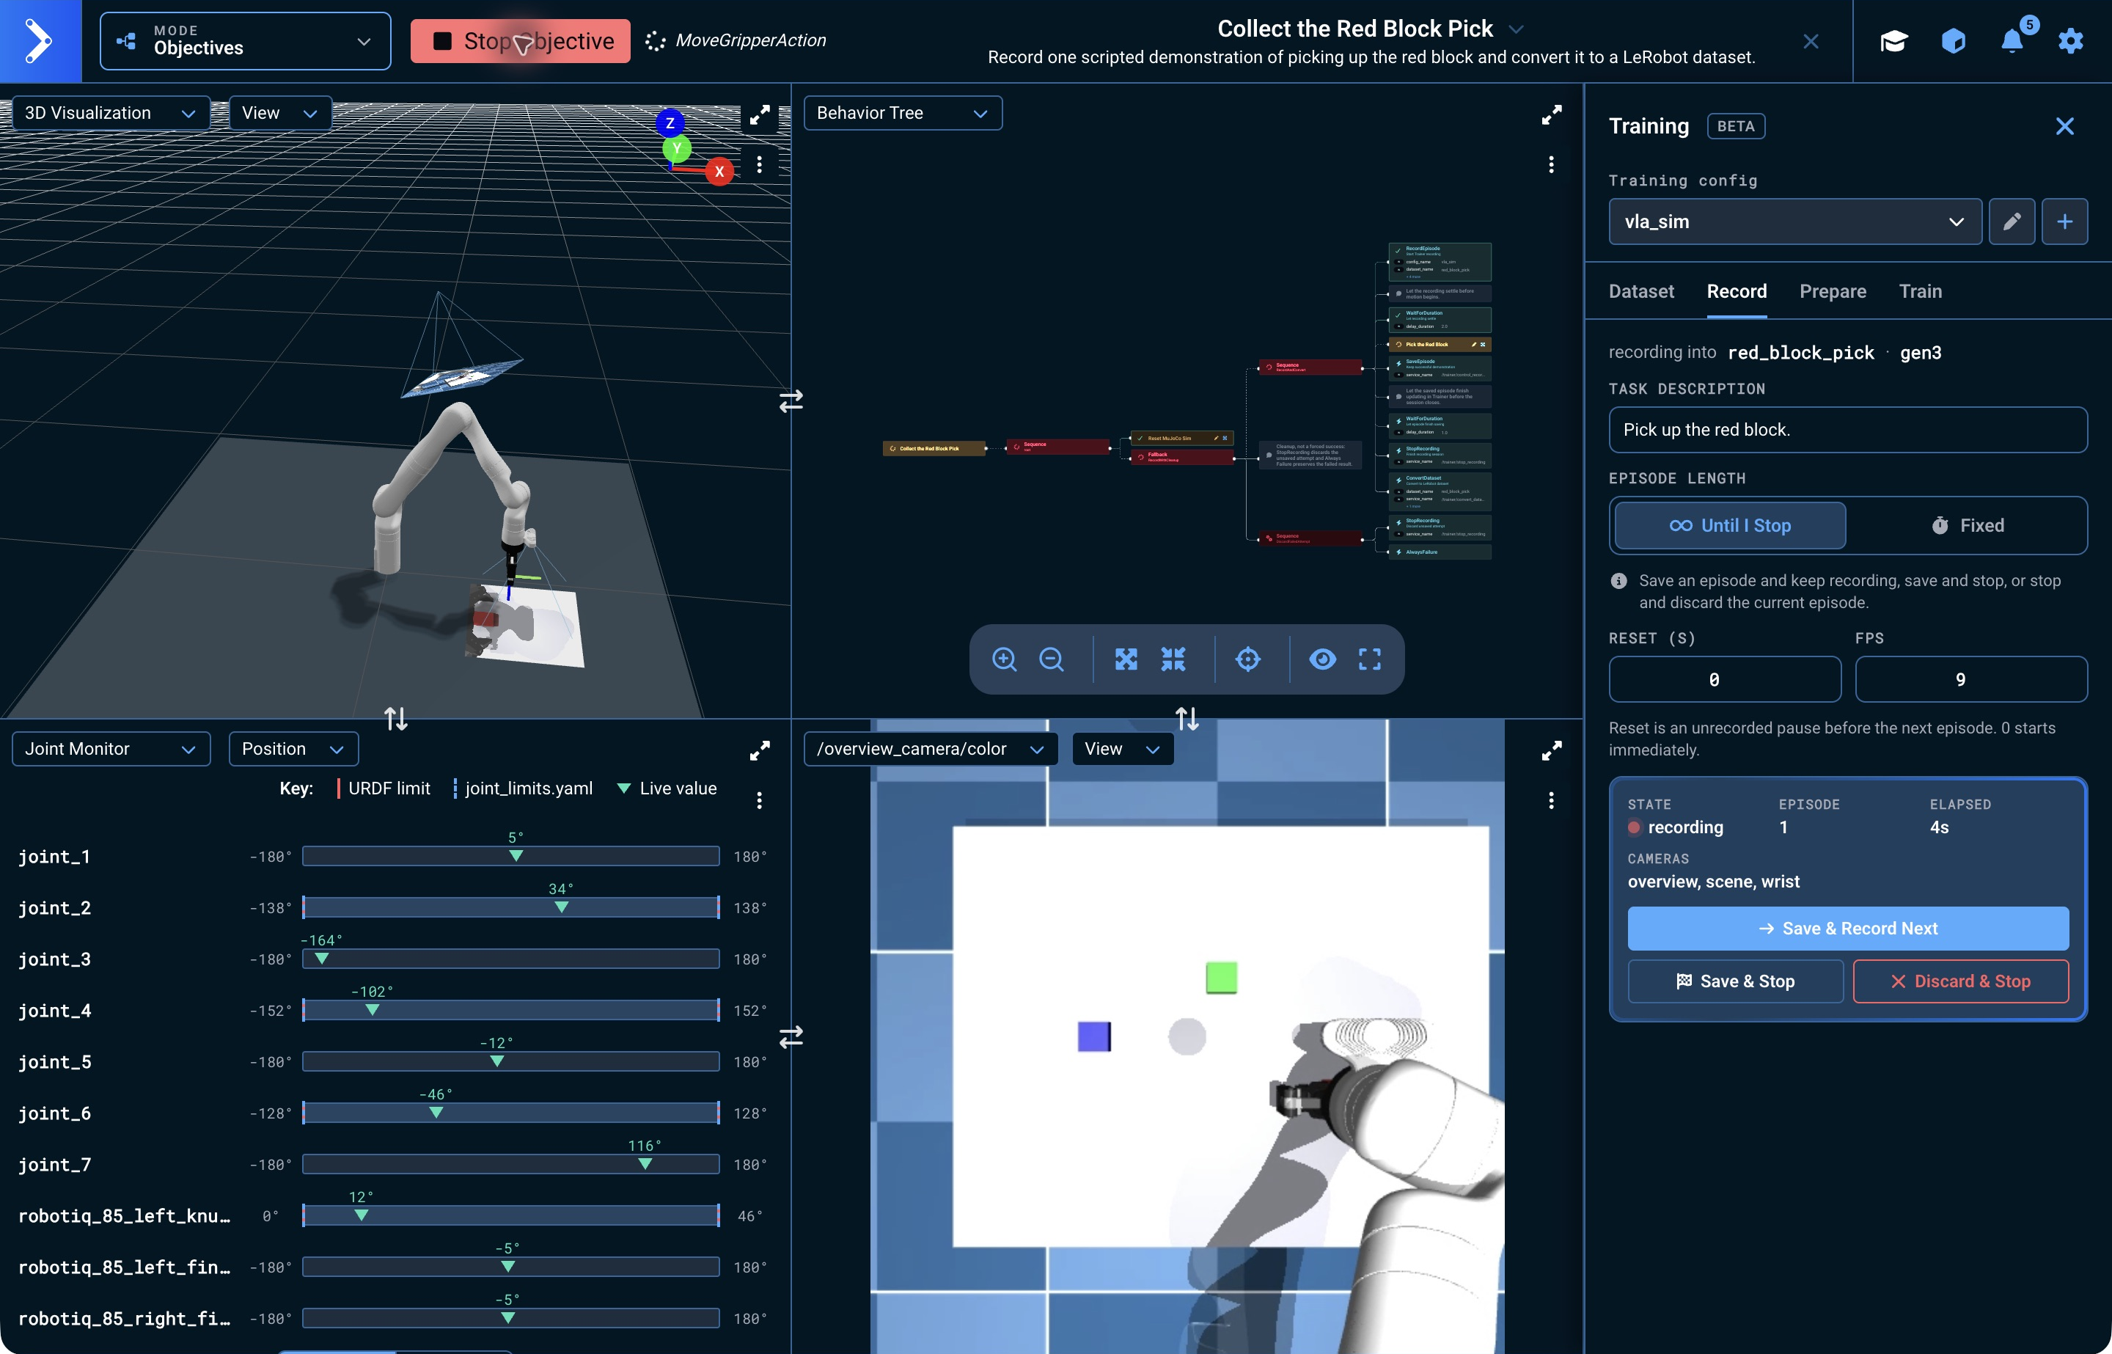
Task: Switch to the Prepare tab
Action: [x=1833, y=292]
